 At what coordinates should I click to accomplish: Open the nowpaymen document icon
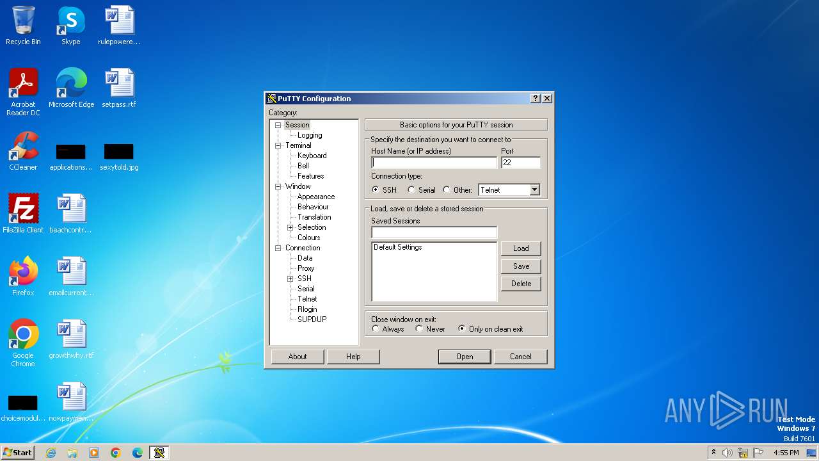[x=71, y=402]
